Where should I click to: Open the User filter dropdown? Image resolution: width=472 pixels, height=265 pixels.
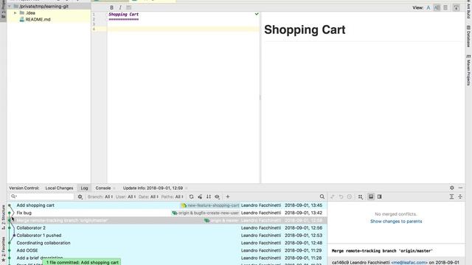point(125,197)
